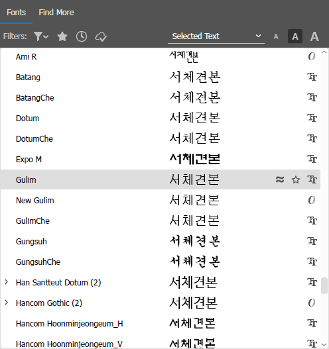Image resolution: width=329 pixels, height=349 pixels.
Task: Click the scroll up arrow of font list
Action: 324,52
